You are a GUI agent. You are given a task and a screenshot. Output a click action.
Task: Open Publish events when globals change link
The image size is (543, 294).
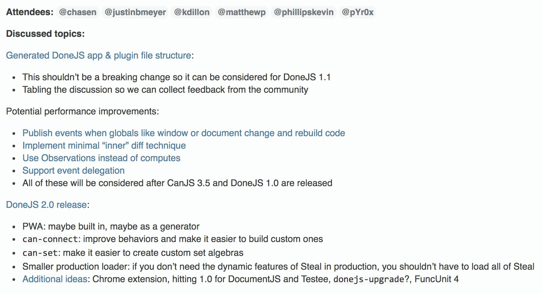click(184, 133)
